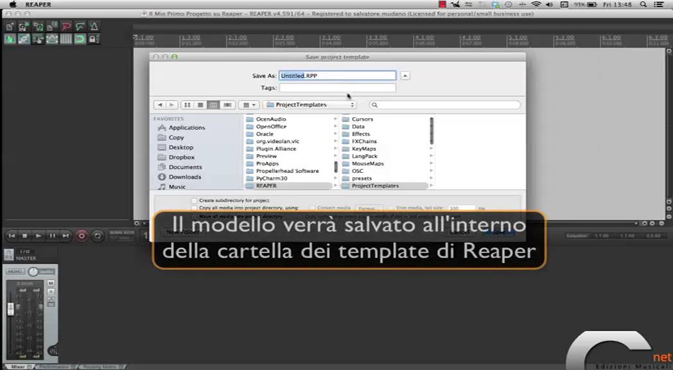Screen dimensions: 673x370
Task: Toggle the metronome icon
Action: (x=94, y=26)
